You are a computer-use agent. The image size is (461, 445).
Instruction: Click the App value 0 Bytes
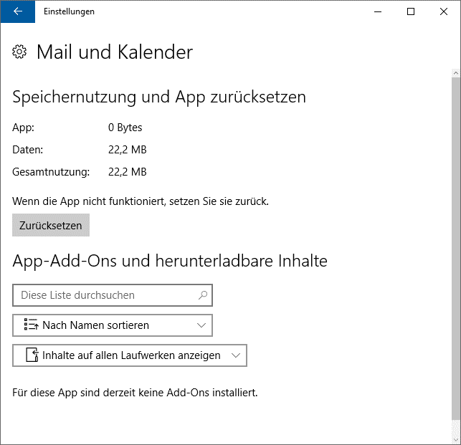pyautogui.click(x=125, y=128)
